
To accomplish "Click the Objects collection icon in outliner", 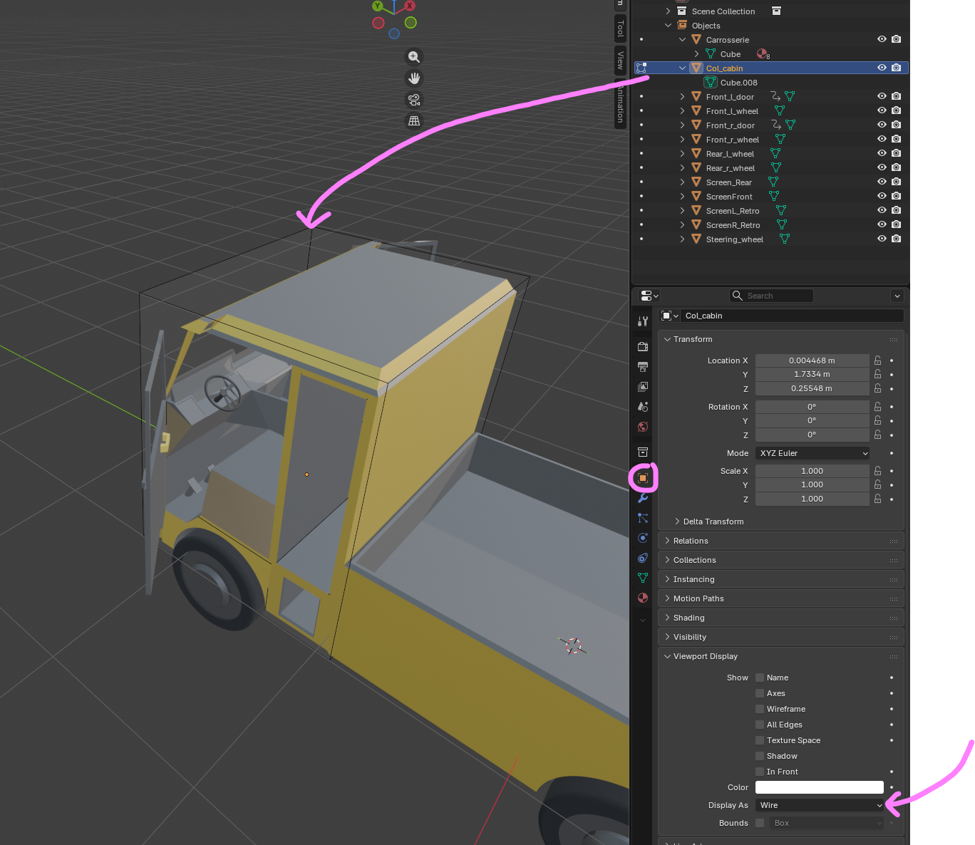I will click(682, 26).
